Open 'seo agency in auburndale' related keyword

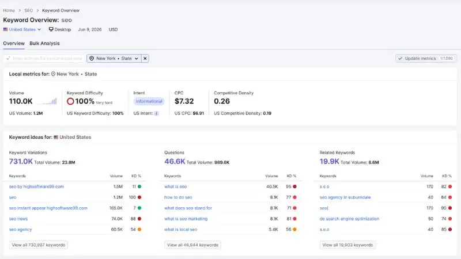pyautogui.click(x=345, y=197)
